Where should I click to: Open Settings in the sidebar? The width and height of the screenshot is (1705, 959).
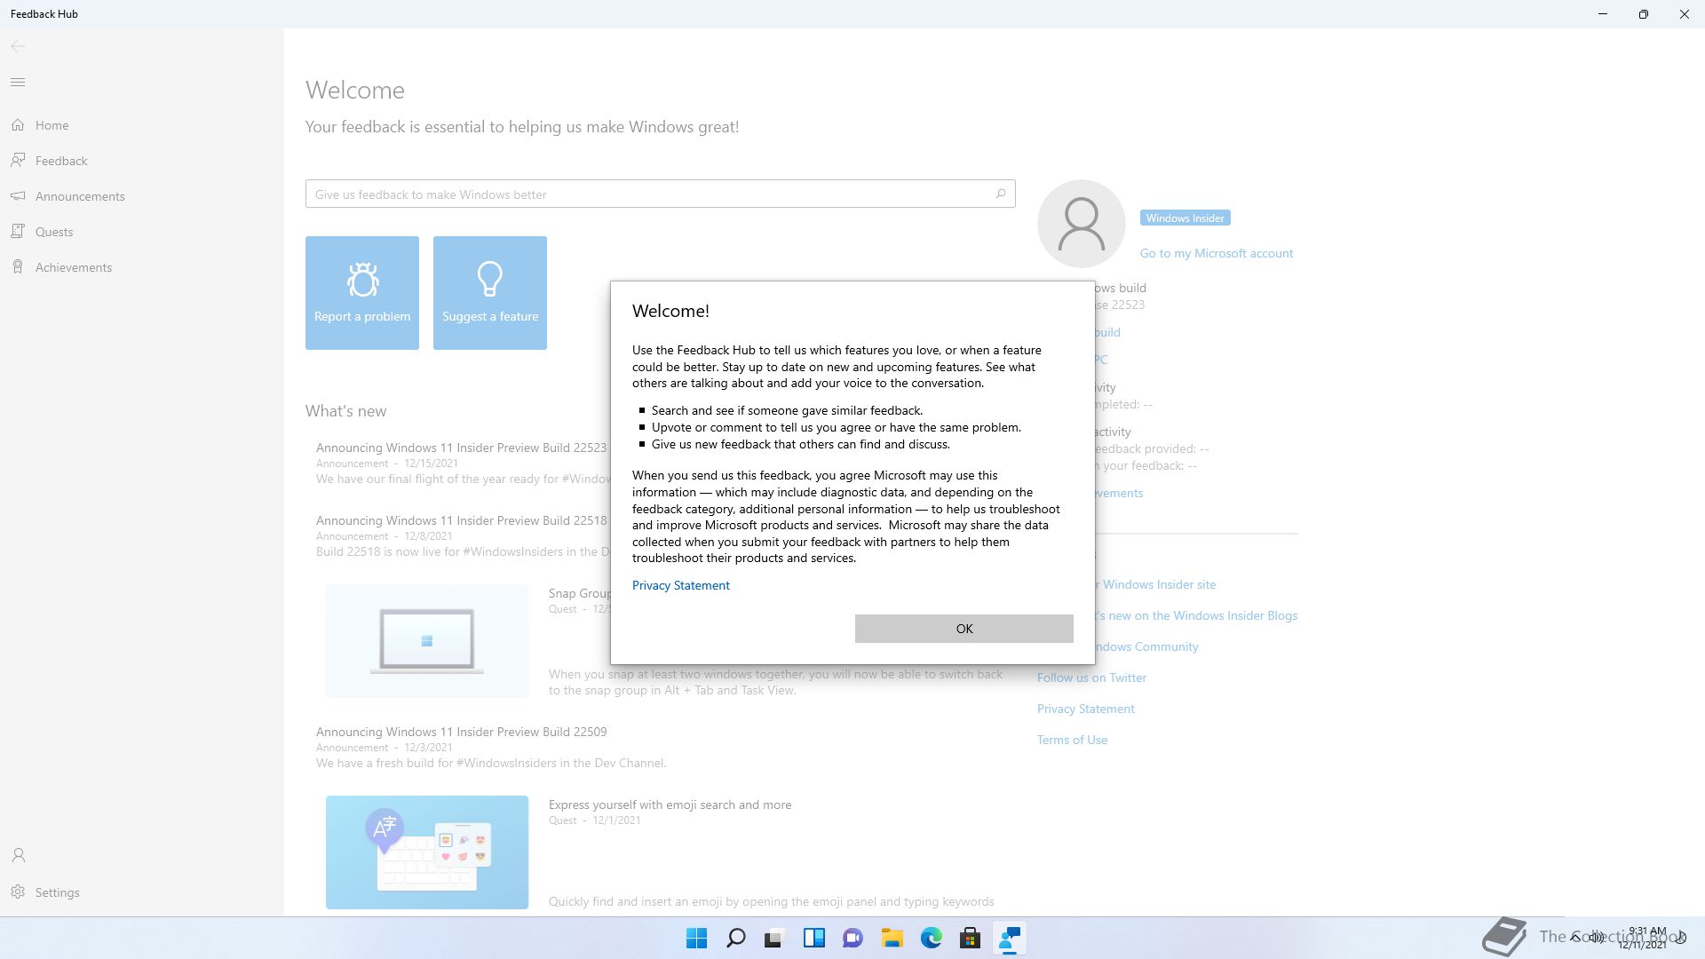[142, 892]
